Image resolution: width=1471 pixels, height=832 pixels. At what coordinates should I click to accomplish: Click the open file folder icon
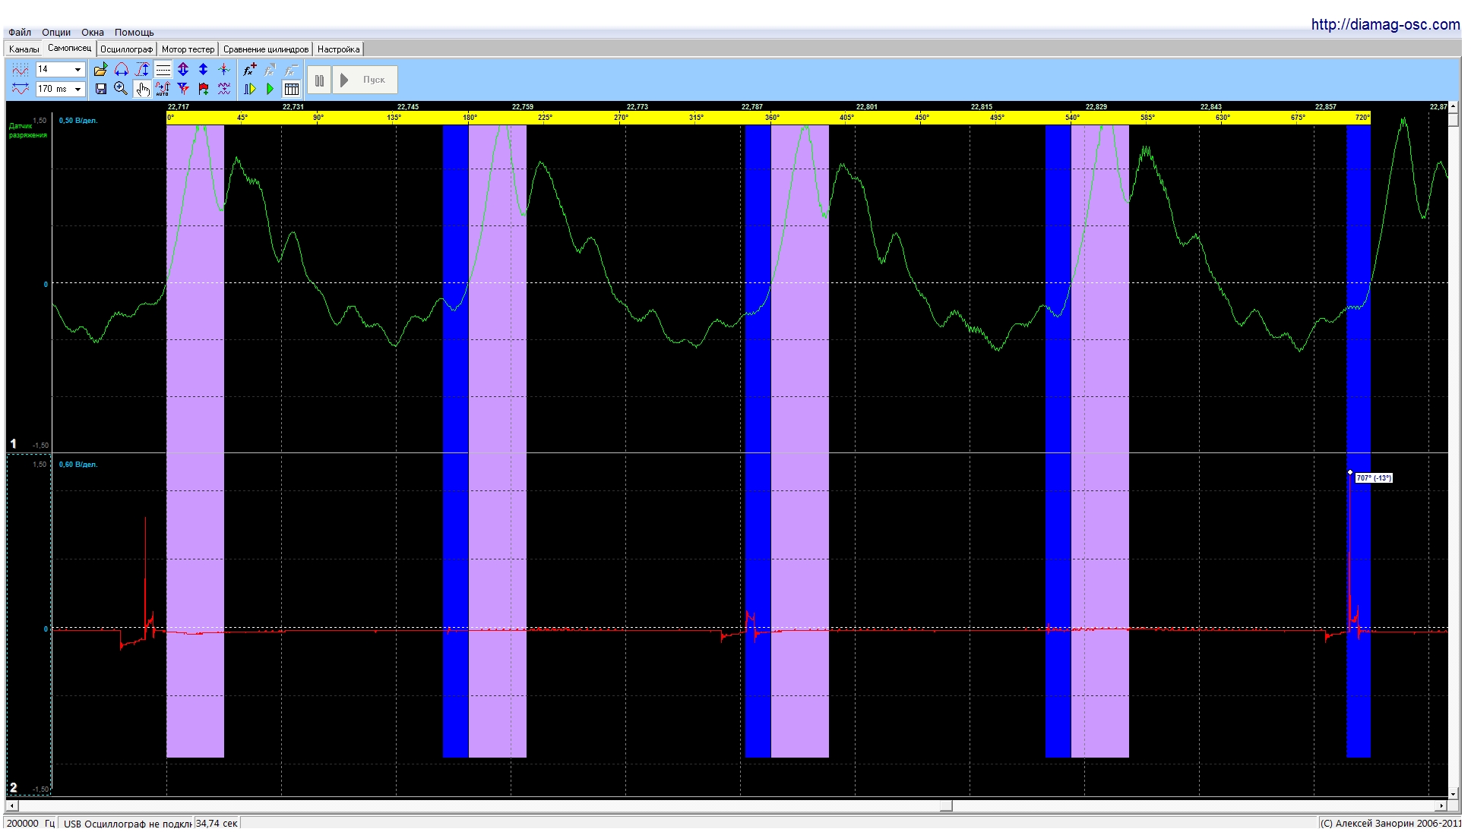coord(100,70)
